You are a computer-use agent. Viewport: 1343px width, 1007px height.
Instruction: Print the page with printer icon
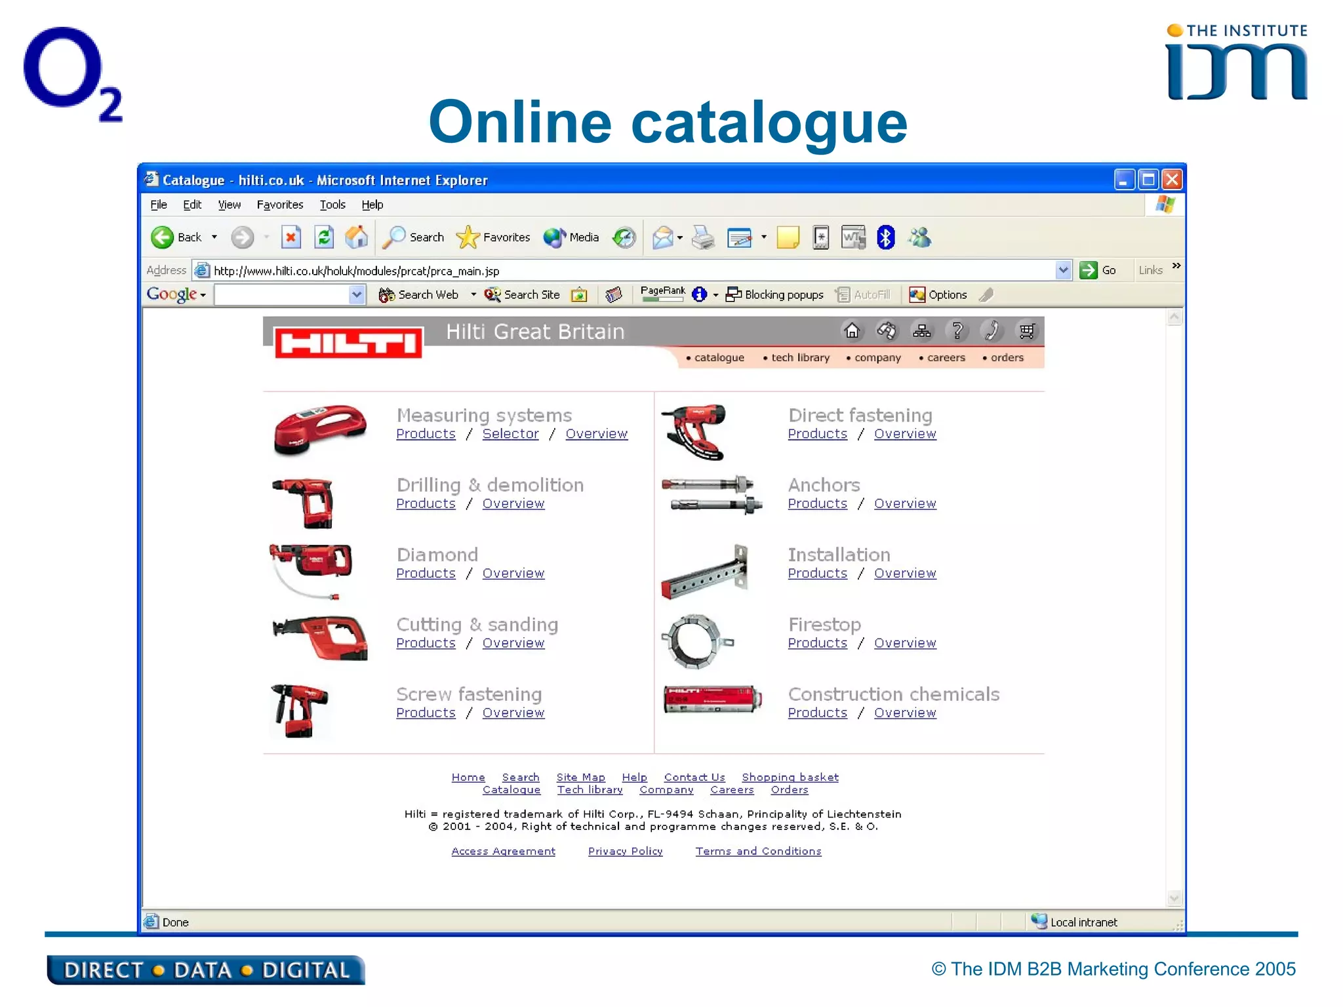tap(703, 237)
